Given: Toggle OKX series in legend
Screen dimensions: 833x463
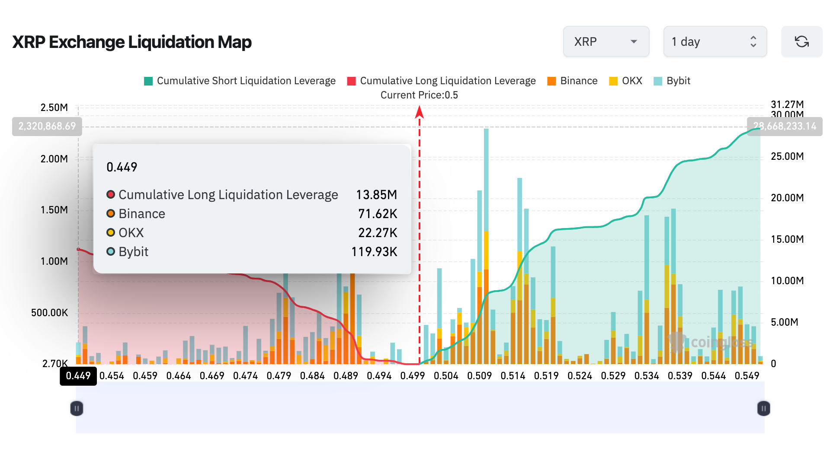Looking at the screenshot, I should tap(625, 81).
